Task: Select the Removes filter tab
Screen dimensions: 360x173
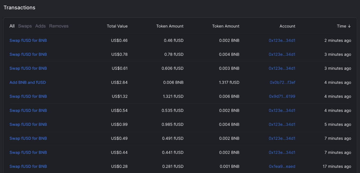Action: coord(59,26)
